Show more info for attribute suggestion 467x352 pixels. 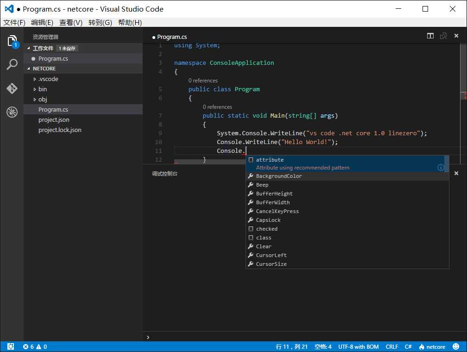tap(441, 168)
